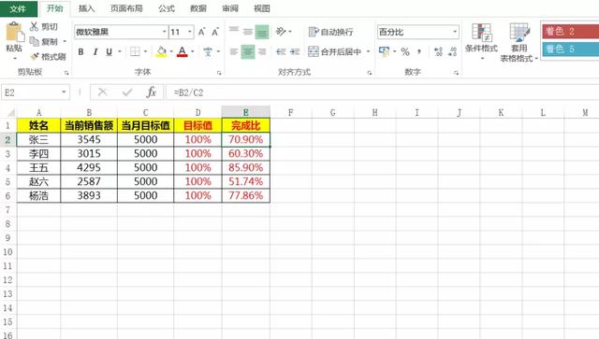The image size is (599, 339).
Task: Apply cell style 着色 2
Action: pos(570,31)
